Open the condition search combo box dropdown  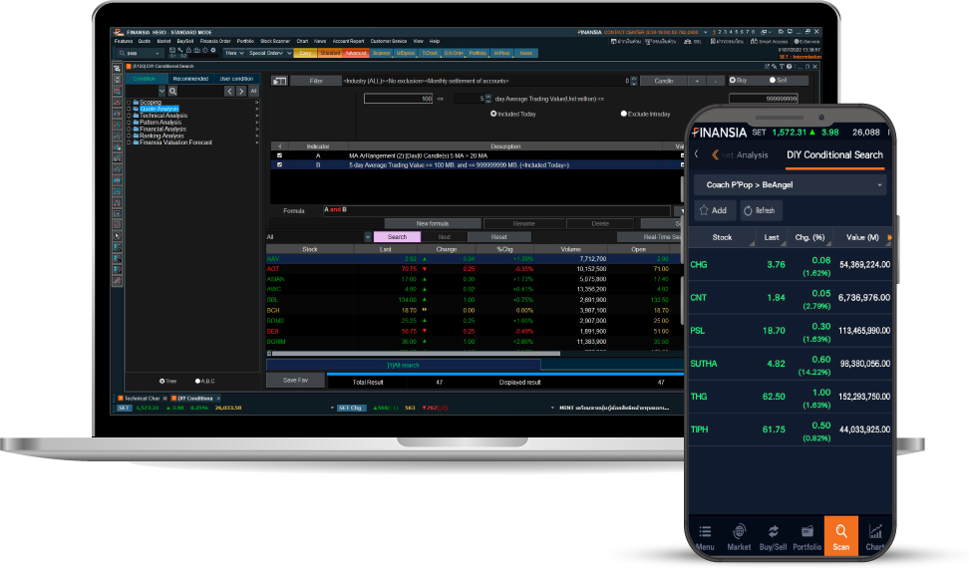click(x=161, y=92)
